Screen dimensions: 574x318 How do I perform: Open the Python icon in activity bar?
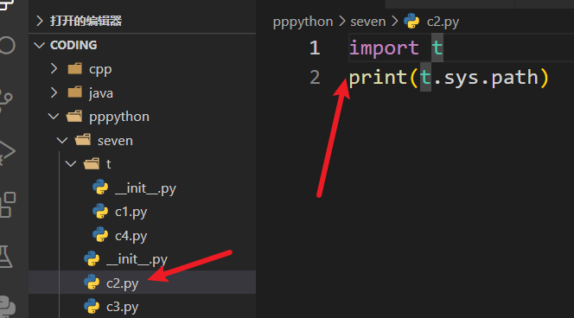(7, 307)
